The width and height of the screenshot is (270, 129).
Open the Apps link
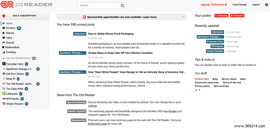(243, 79)
